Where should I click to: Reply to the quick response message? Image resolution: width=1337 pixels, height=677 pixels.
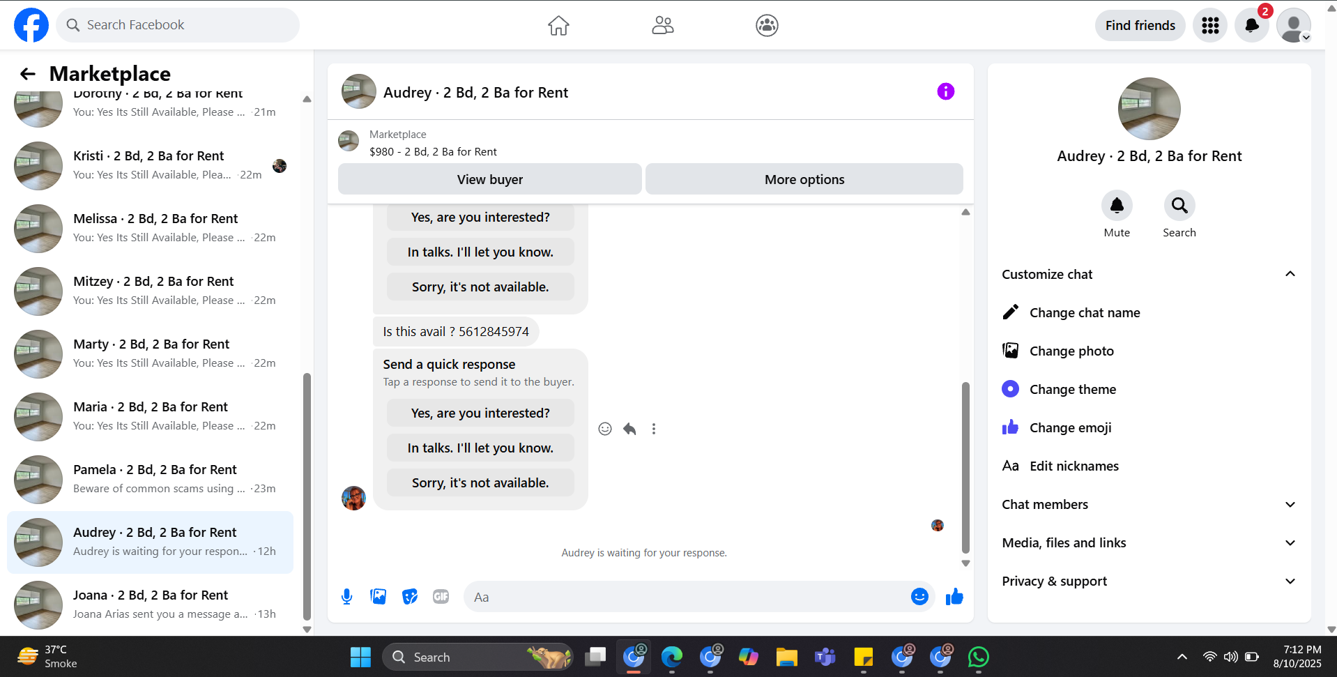coord(629,429)
